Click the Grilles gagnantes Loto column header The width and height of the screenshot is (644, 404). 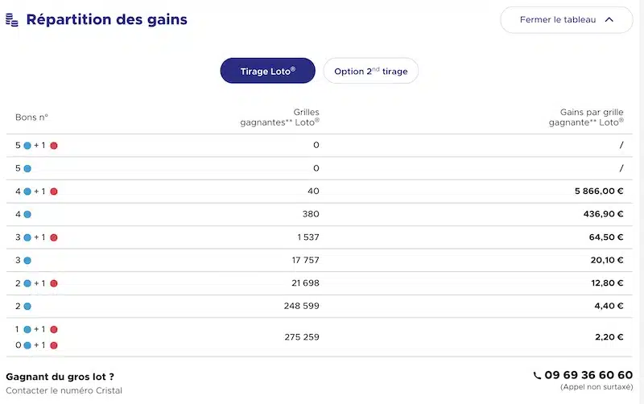[279, 117]
